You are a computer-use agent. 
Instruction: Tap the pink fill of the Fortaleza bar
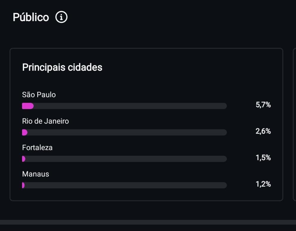click(24, 159)
